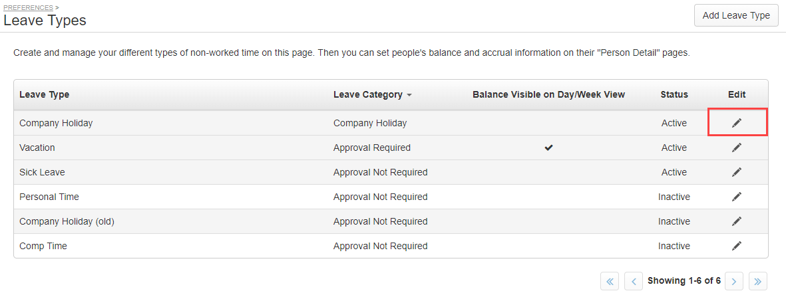This screenshot has width=786, height=303.
Task: Click the Vacation balance visible checkmark
Action: tap(549, 148)
